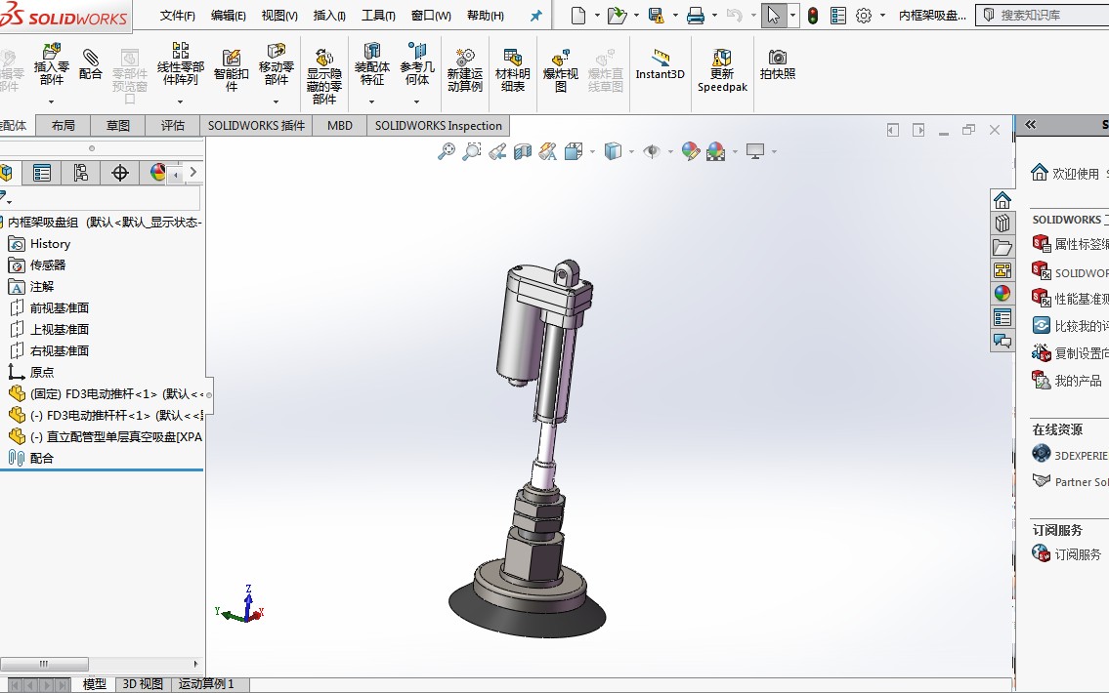Switch to SOLIDWORKS Inspection tab

click(439, 126)
